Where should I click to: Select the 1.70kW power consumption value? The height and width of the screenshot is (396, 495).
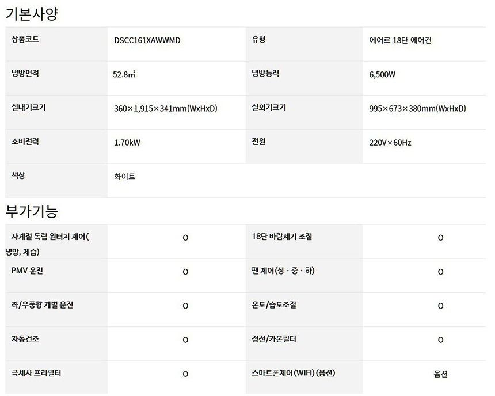click(127, 143)
